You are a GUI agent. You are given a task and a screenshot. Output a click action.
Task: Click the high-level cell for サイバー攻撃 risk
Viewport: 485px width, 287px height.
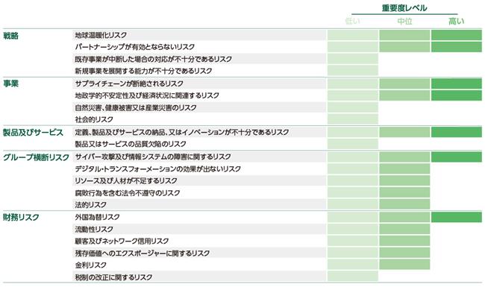click(457, 157)
